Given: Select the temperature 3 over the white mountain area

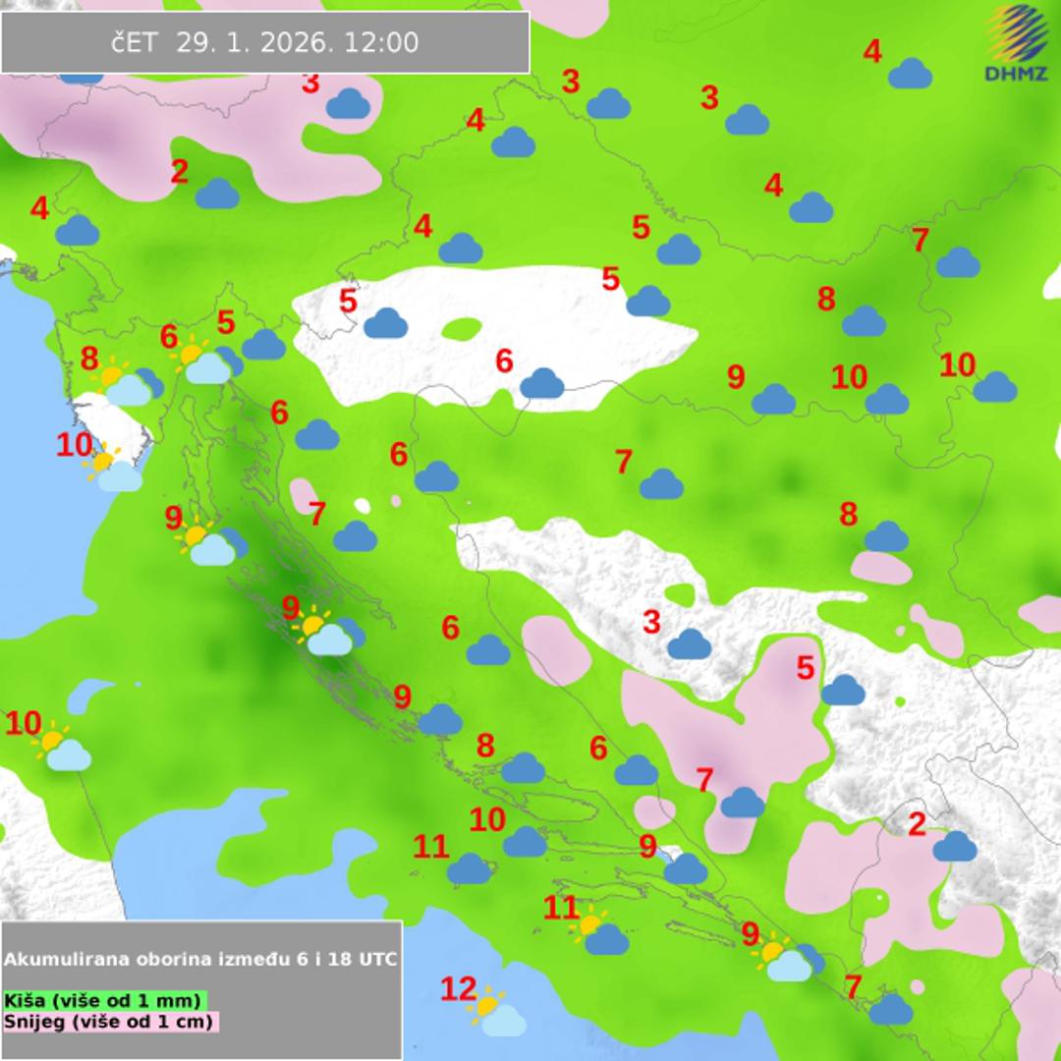Looking at the screenshot, I should pos(651,622).
